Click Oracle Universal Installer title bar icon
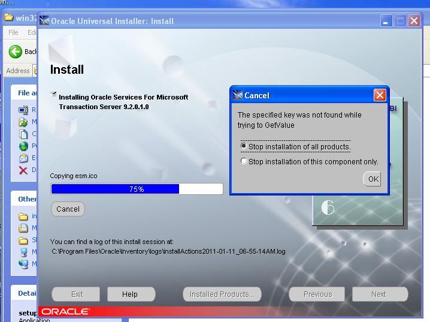Screen dimensions: 430x322 (x=44, y=20)
